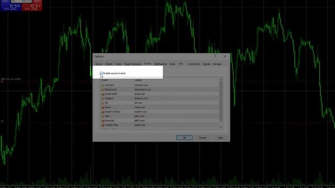Select the connect.wav action cell
335x188 pixels.
[x=141, y=85]
